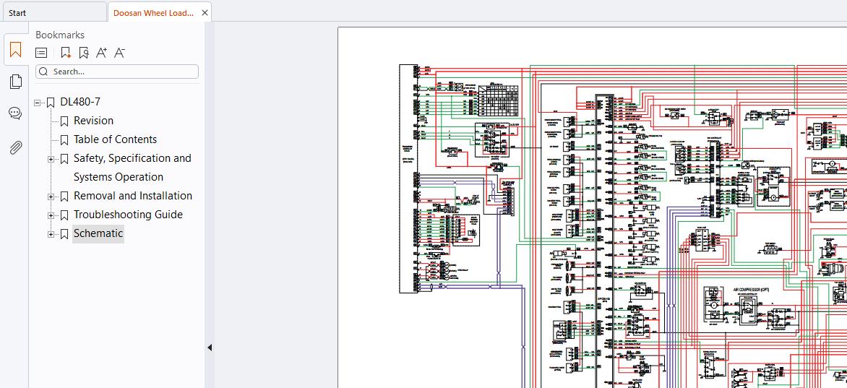Open the Attachments paperclip panel
The image size is (847, 388).
[16, 147]
